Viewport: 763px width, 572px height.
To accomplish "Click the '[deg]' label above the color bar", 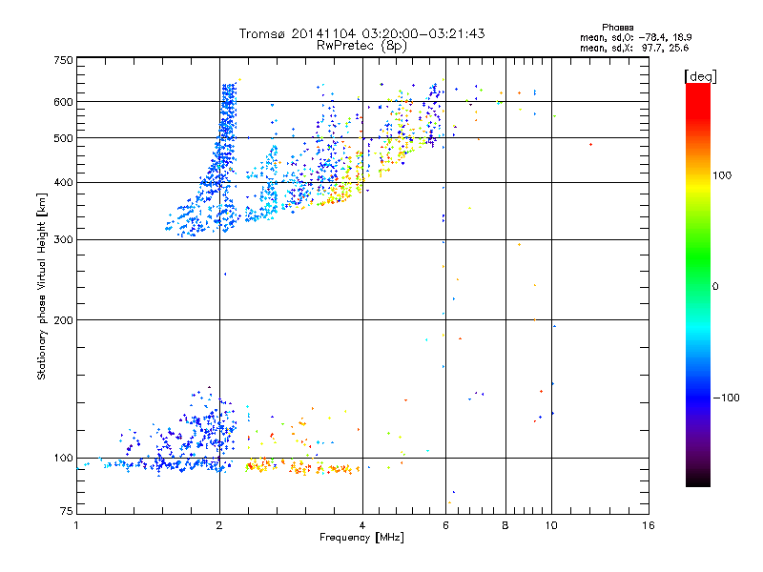I will (700, 77).
